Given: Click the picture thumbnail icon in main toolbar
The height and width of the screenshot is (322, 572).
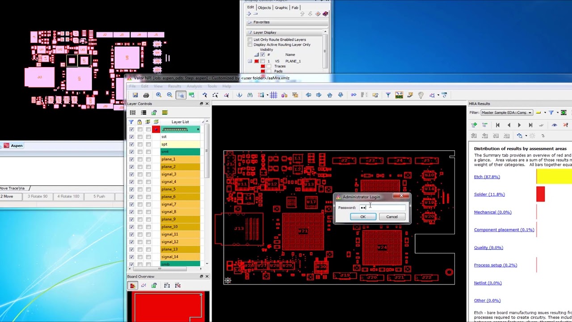Looking at the screenshot, I should pyautogui.click(x=399, y=95).
